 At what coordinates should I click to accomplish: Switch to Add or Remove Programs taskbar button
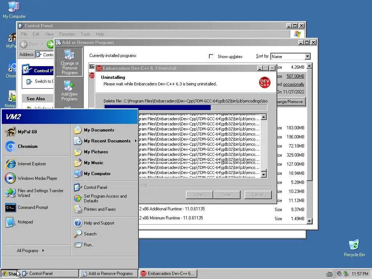(x=109, y=274)
